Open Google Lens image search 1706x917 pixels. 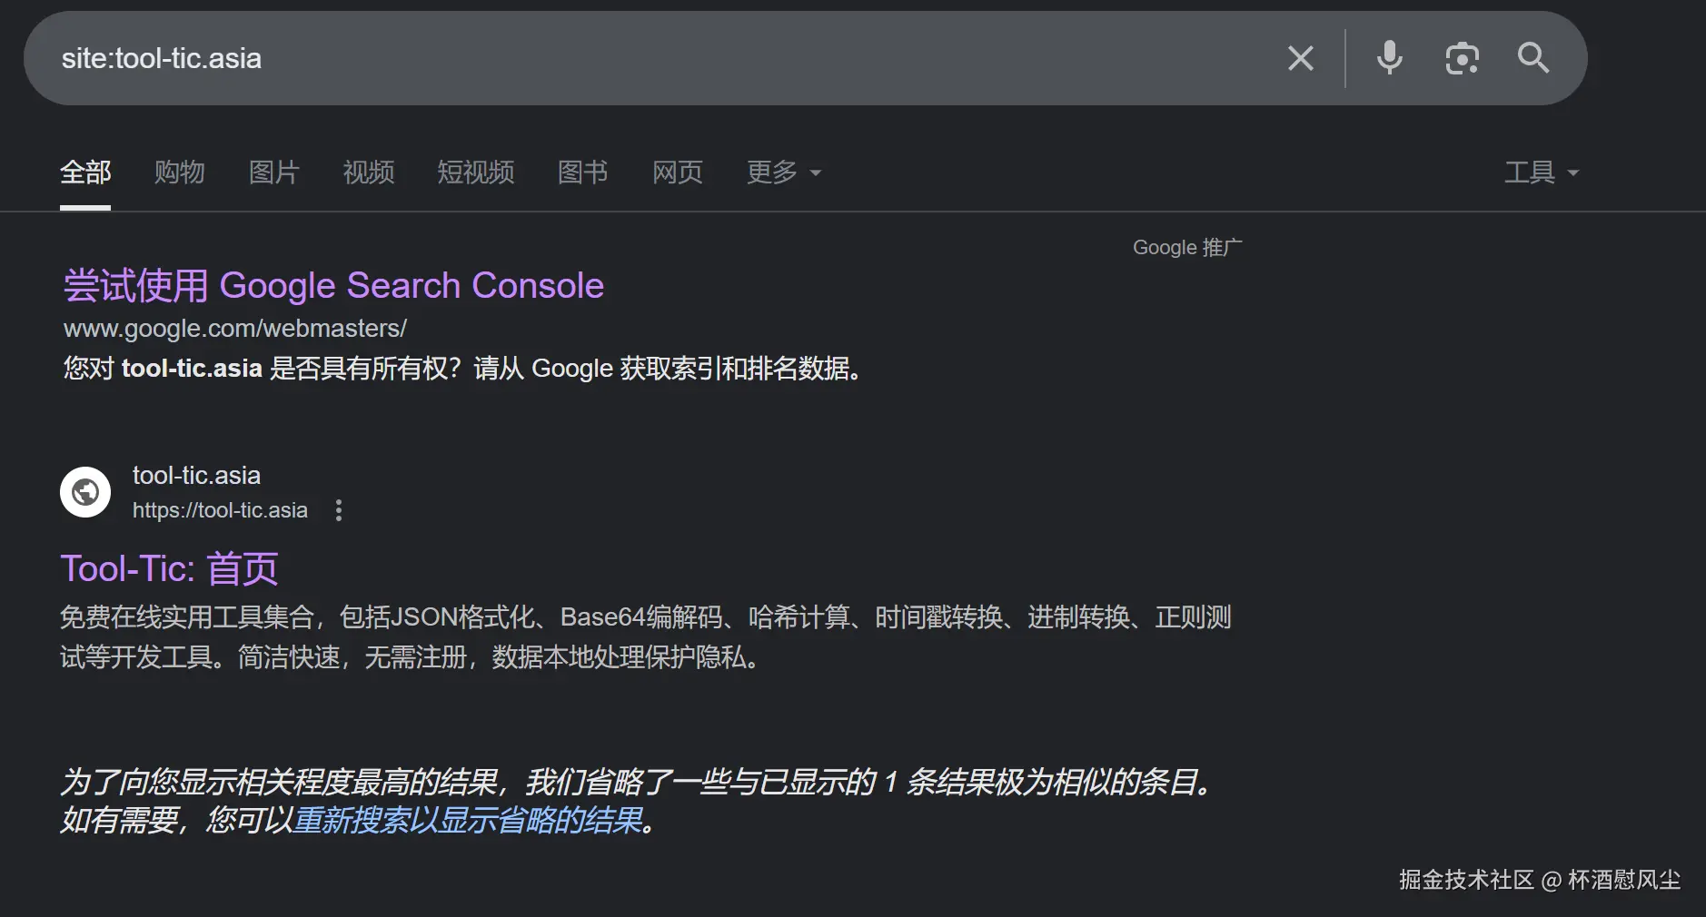[1461, 58]
